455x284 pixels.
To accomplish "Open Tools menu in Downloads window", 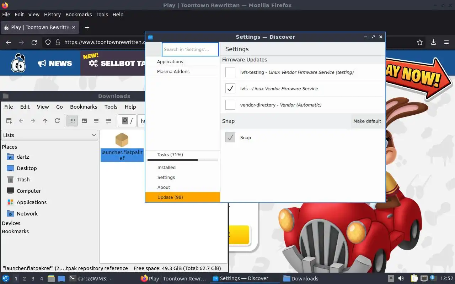I will [111, 106].
